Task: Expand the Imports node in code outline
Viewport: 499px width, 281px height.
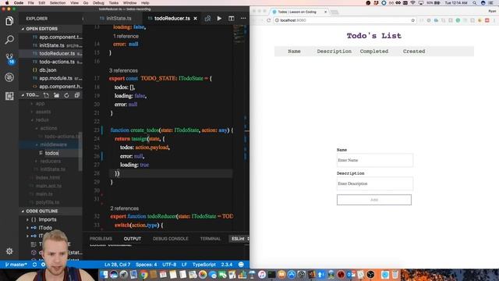Action: point(28,219)
